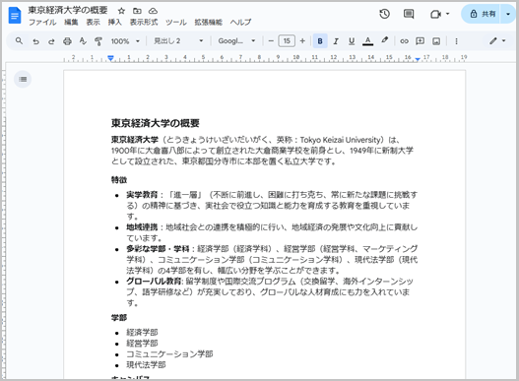Open the paragraph style 見出し2 dropdown
Viewport: 519px width, 381px height.
(x=178, y=41)
